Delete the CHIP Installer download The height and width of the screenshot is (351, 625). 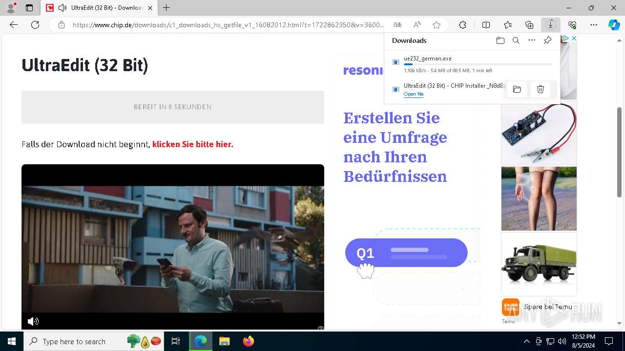pyautogui.click(x=541, y=89)
